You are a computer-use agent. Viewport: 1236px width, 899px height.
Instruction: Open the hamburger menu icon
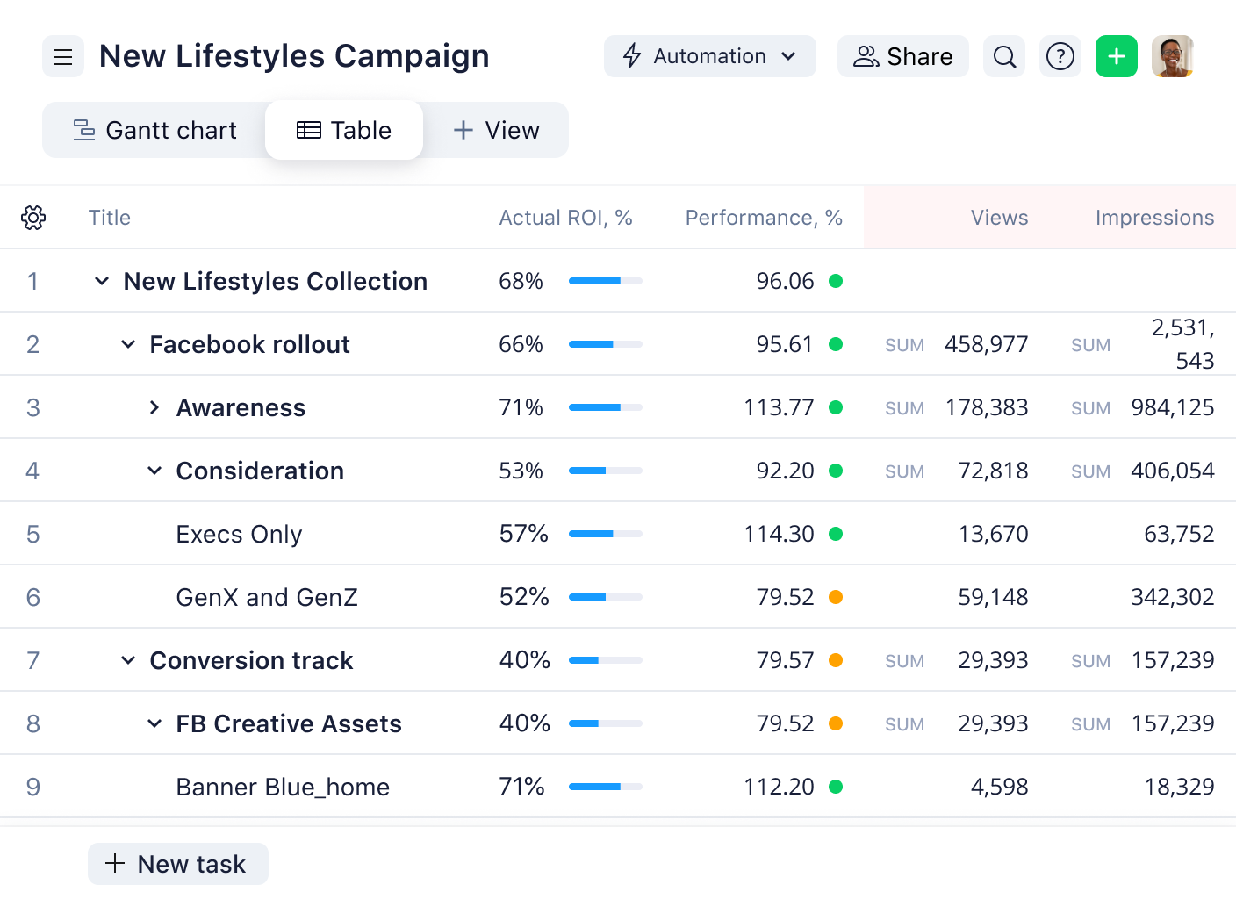(x=63, y=57)
